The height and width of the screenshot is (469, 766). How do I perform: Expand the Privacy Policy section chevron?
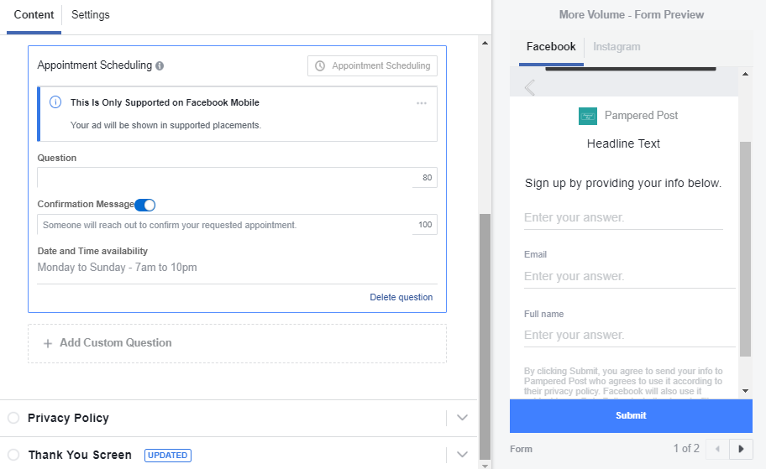coord(462,418)
